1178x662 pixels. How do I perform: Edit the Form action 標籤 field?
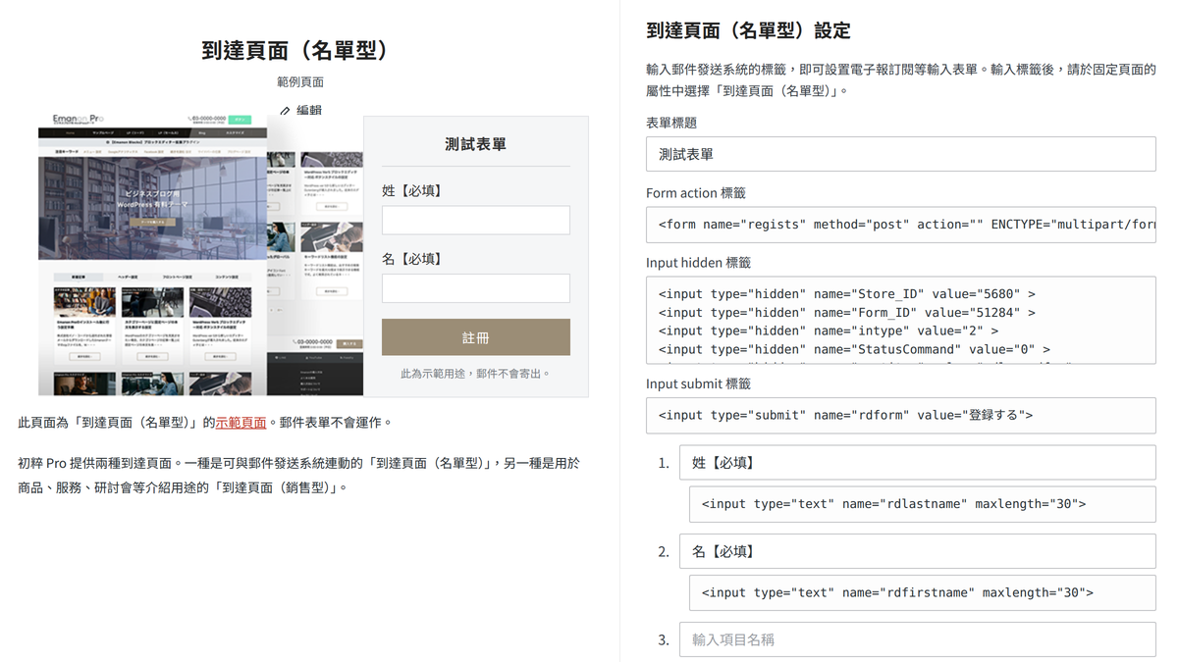(900, 225)
